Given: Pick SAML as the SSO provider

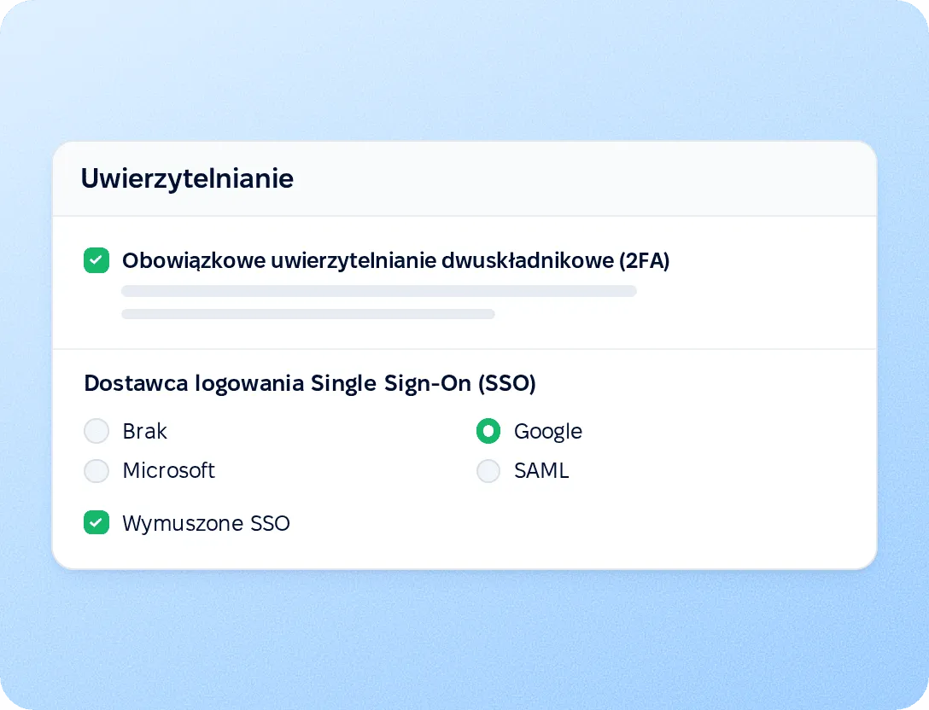Looking at the screenshot, I should (488, 471).
